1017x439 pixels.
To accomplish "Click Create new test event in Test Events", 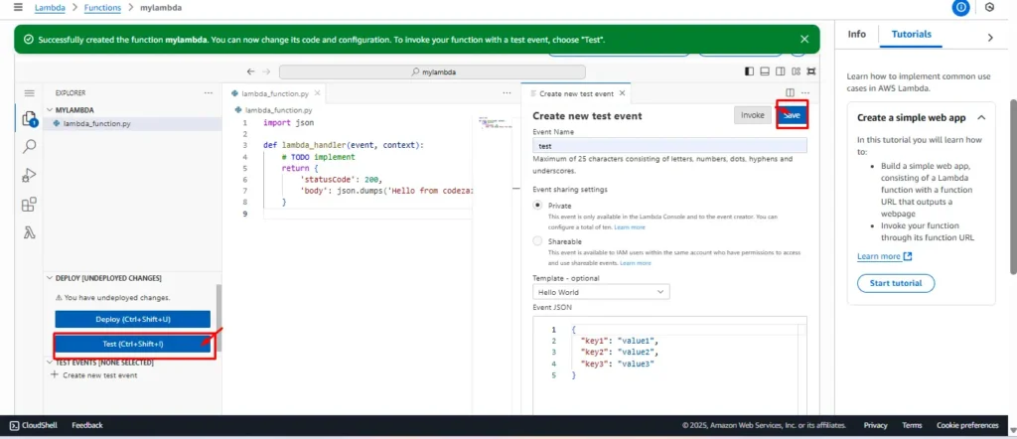I will [100, 374].
